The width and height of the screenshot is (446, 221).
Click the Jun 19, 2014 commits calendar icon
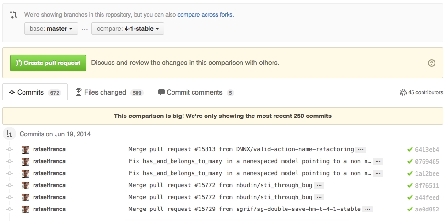[x=10, y=134]
